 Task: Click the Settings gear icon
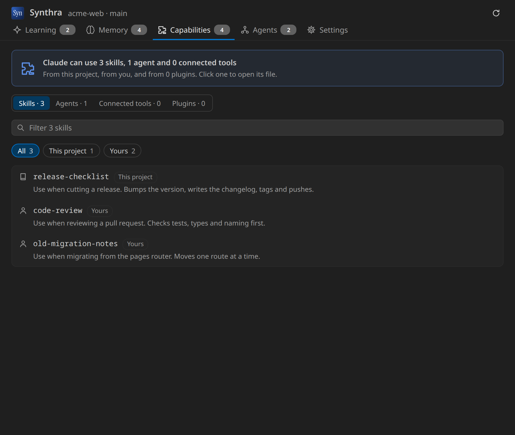311,30
